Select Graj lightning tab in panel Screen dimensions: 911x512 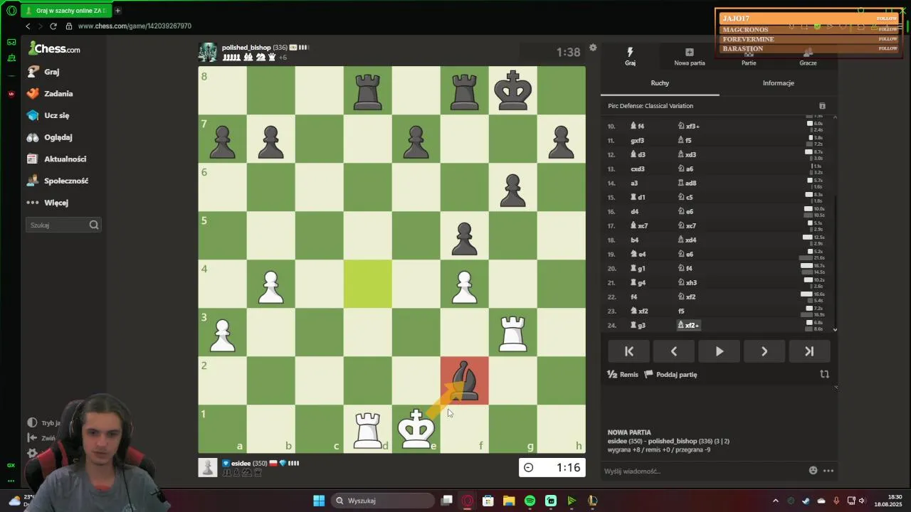[630, 56]
